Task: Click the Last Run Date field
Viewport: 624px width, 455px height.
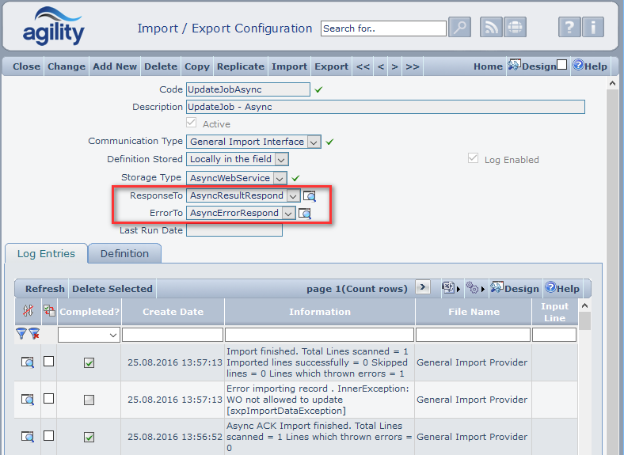Action: click(234, 230)
